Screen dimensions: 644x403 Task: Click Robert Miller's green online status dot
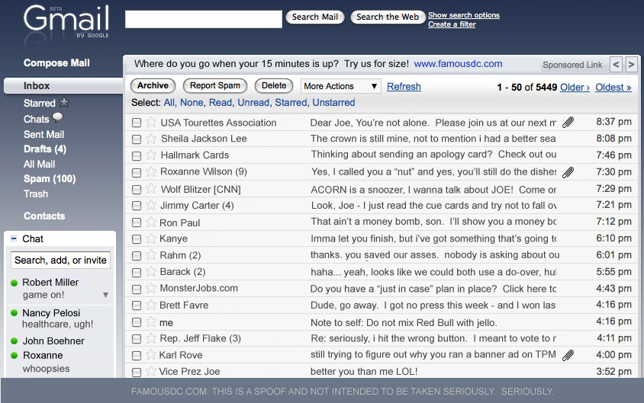pyautogui.click(x=14, y=283)
